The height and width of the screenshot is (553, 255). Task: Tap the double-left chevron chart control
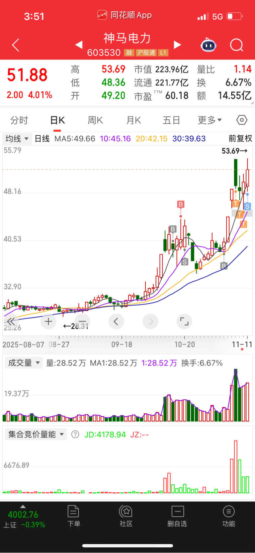[x=11, y=321]
